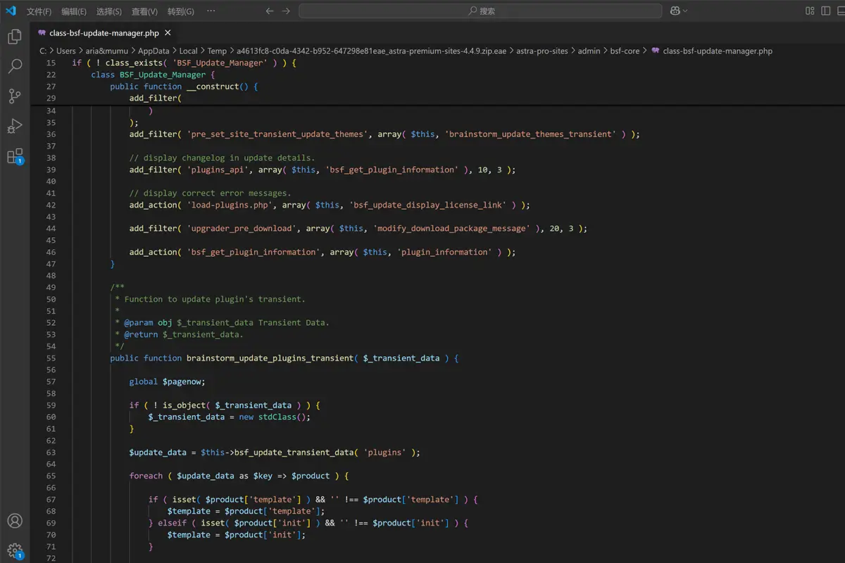
Task: Open the Manage gear icon
Action: [15, 550]
